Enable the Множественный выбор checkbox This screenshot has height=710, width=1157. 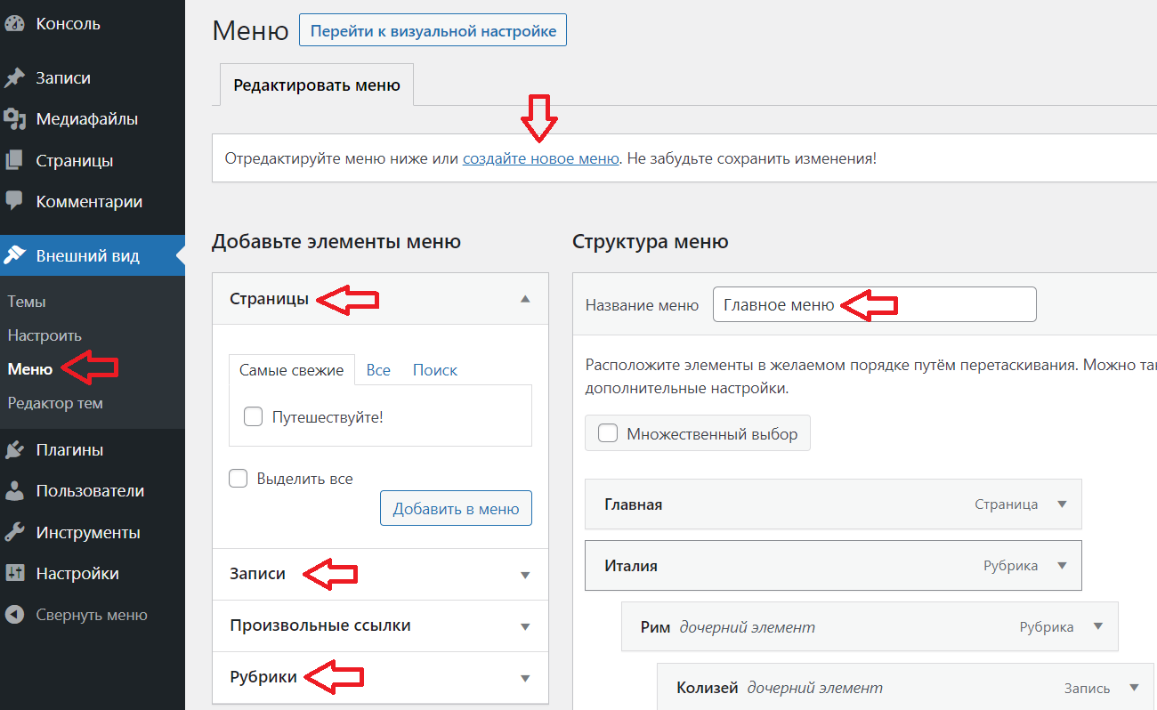609,434
